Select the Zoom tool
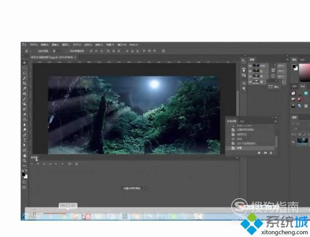Screen dimensions: 310x237 pos(25,161)
